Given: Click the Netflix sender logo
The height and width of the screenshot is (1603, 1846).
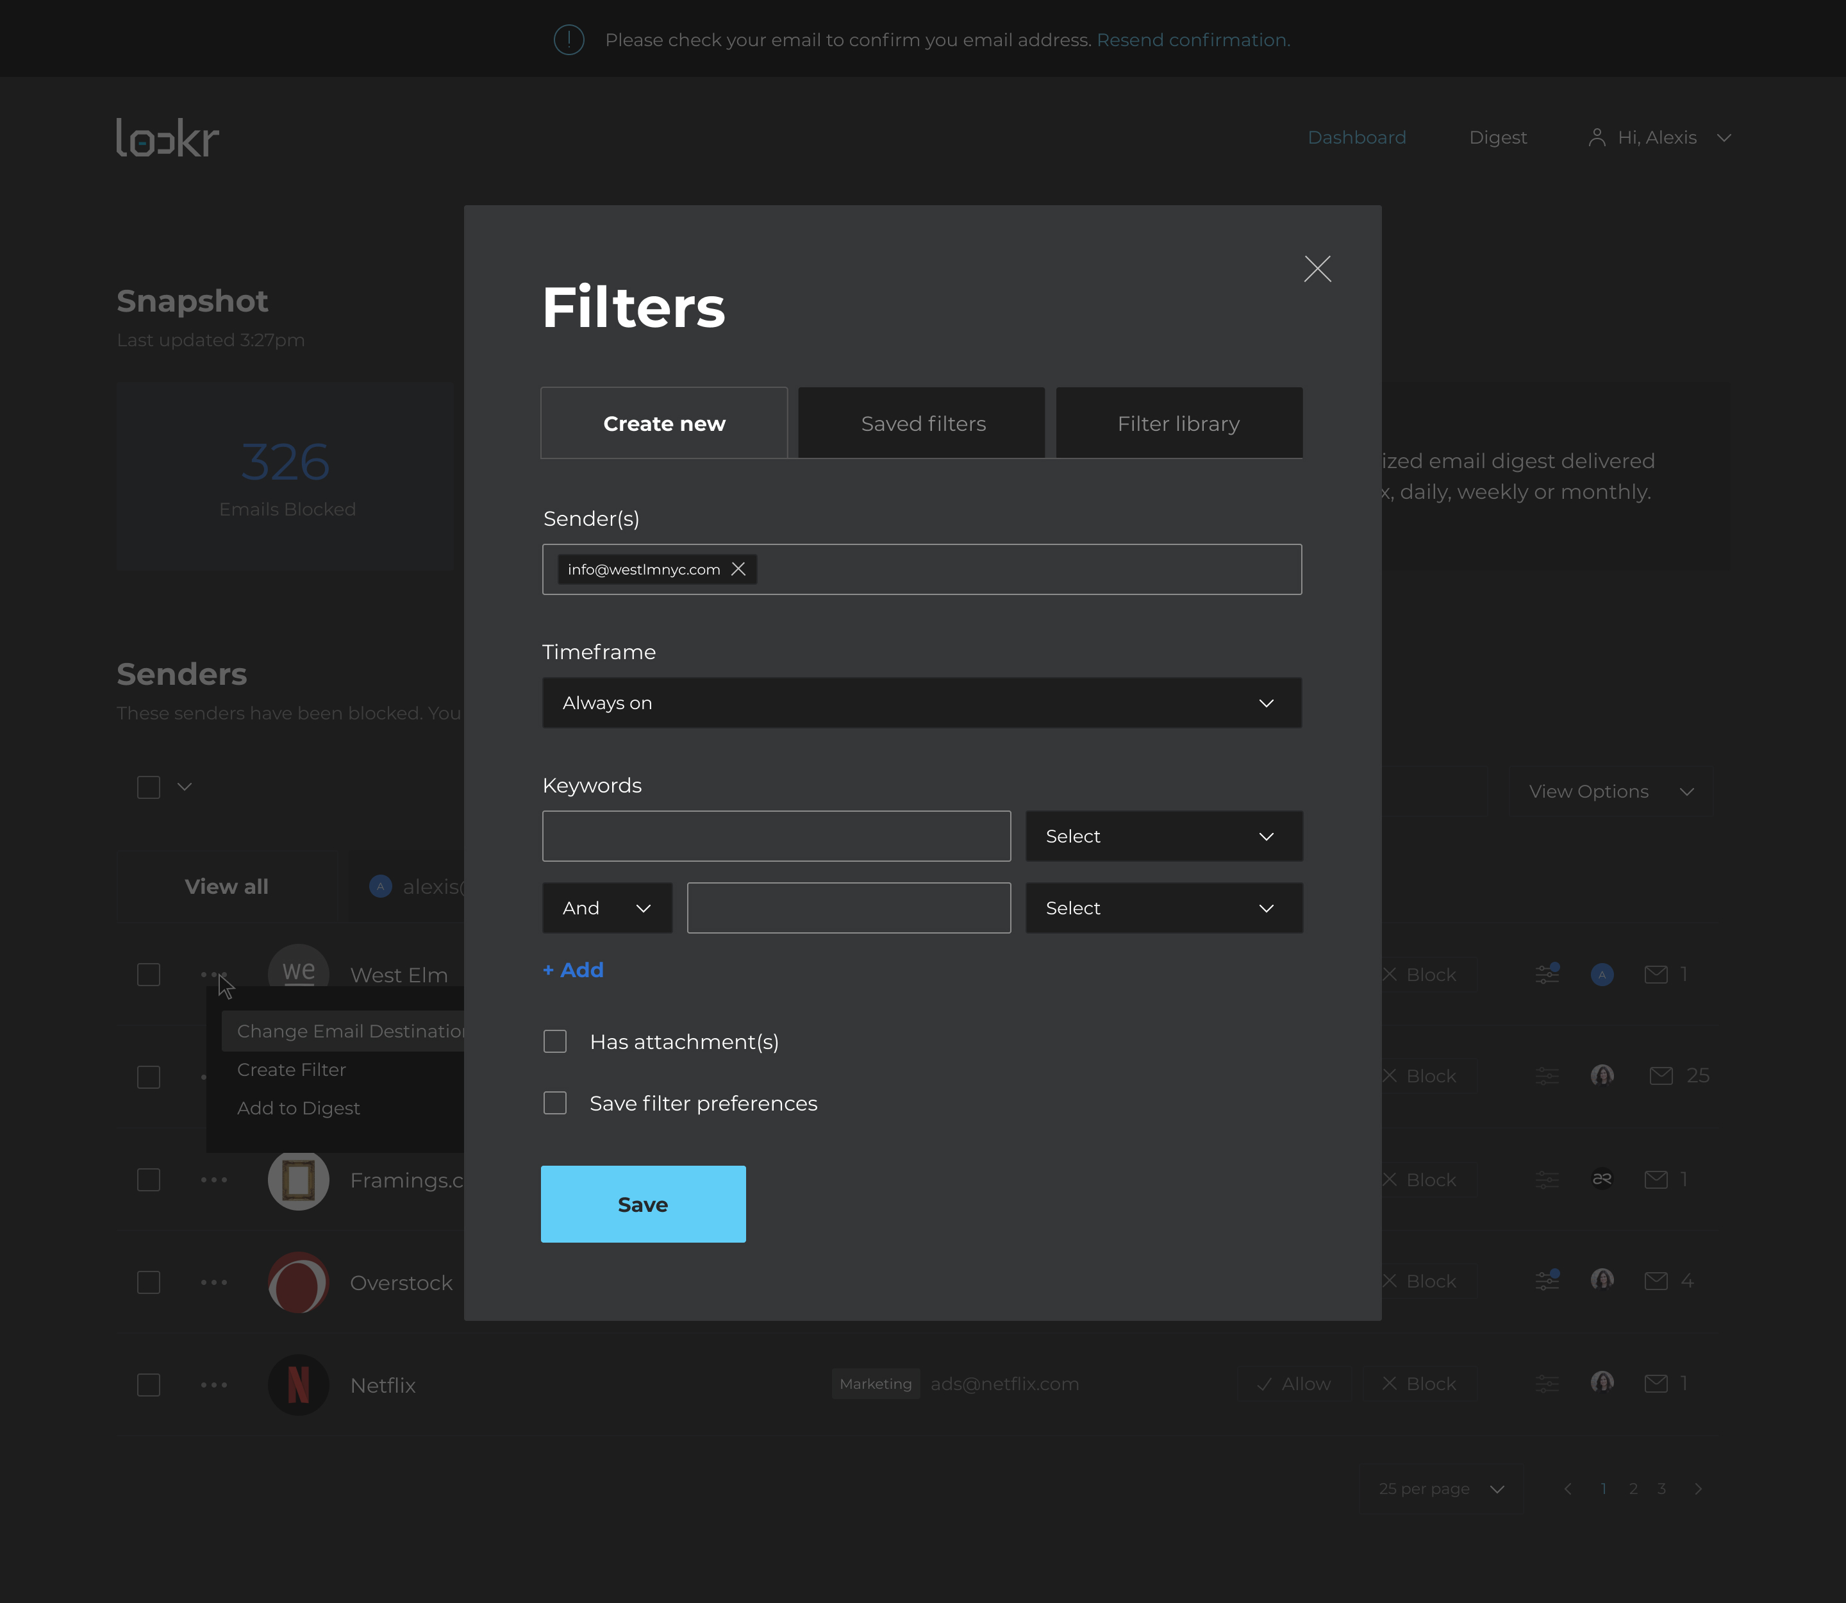Looking at the screenshot, I should click(x=299, y=1385).
